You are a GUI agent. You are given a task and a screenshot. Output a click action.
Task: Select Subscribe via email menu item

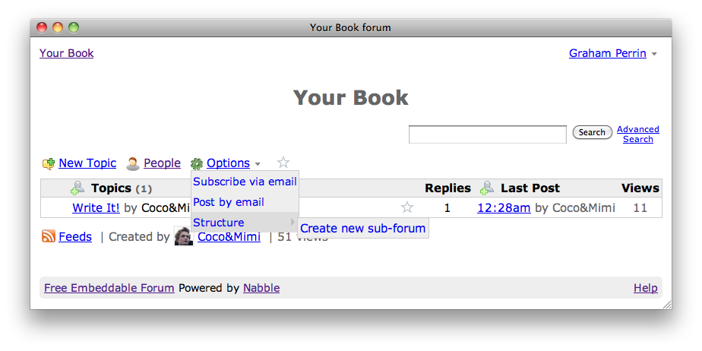click(x=245, y=182)
